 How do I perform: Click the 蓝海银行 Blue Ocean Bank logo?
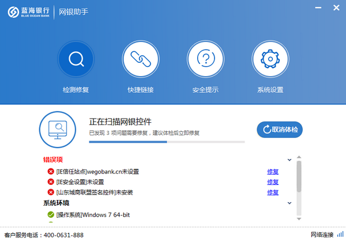pyautogui.click(x=28, y=12)
